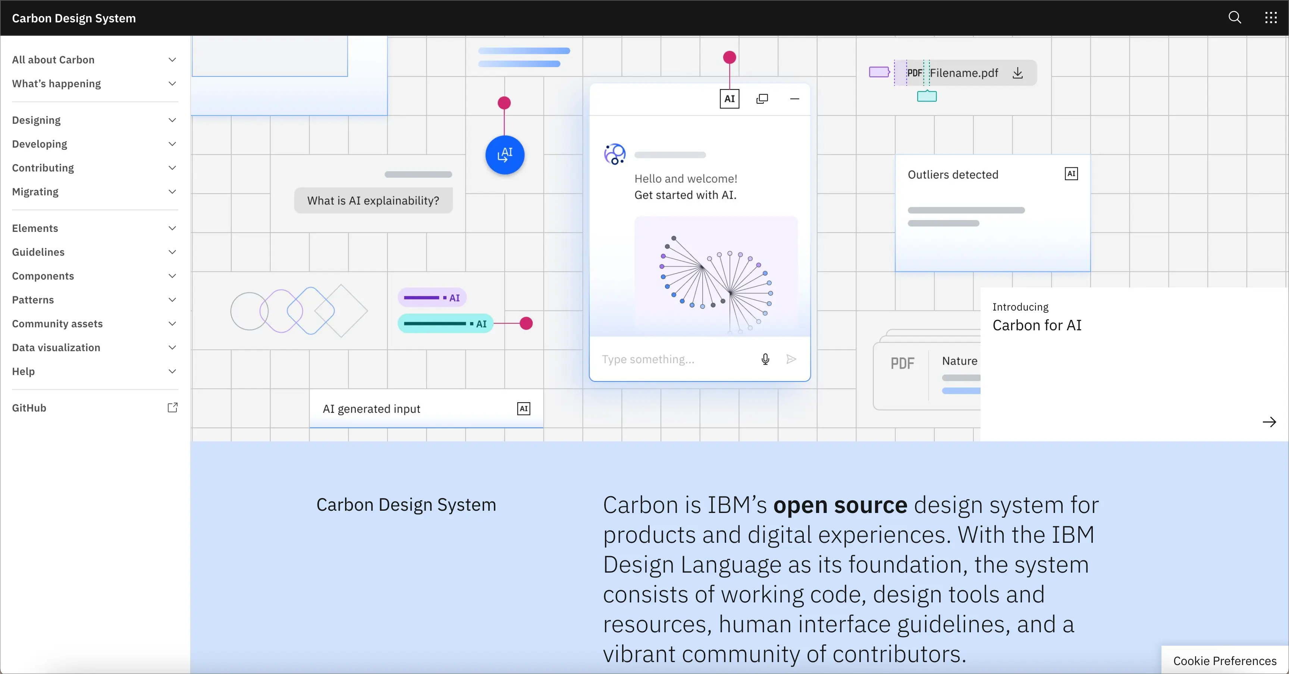Click the arrow on Carbon for AI card

(1269, 422)
